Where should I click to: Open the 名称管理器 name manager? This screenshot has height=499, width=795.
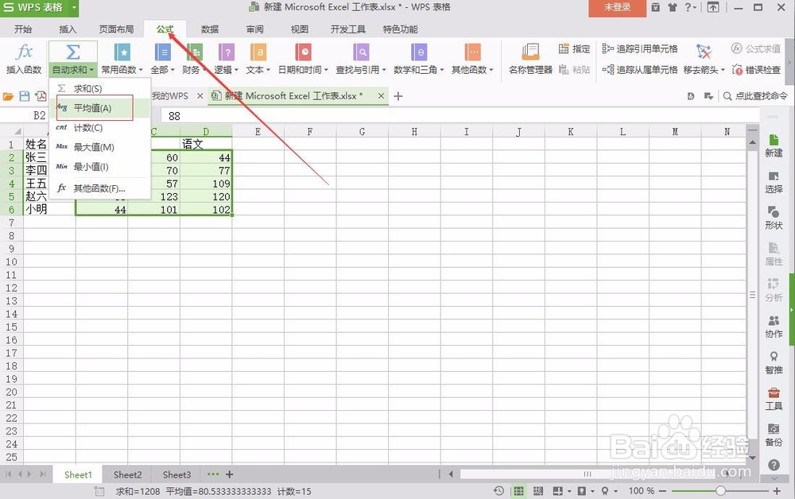530,60
